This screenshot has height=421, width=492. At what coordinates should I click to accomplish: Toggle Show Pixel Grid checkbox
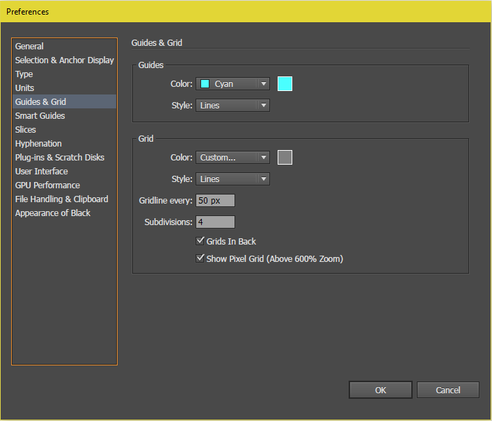point(201,259)
